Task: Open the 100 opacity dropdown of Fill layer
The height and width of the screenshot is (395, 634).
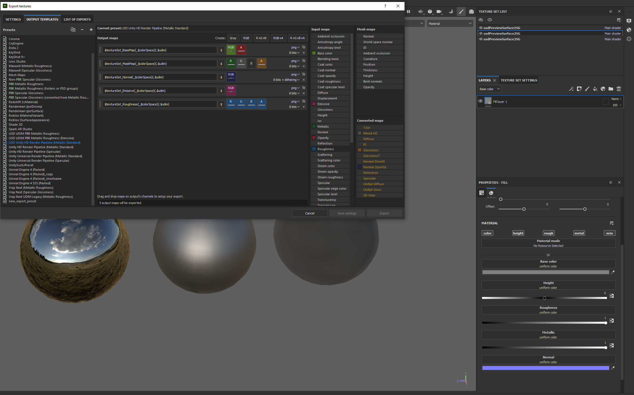Action: click(617, 105)
